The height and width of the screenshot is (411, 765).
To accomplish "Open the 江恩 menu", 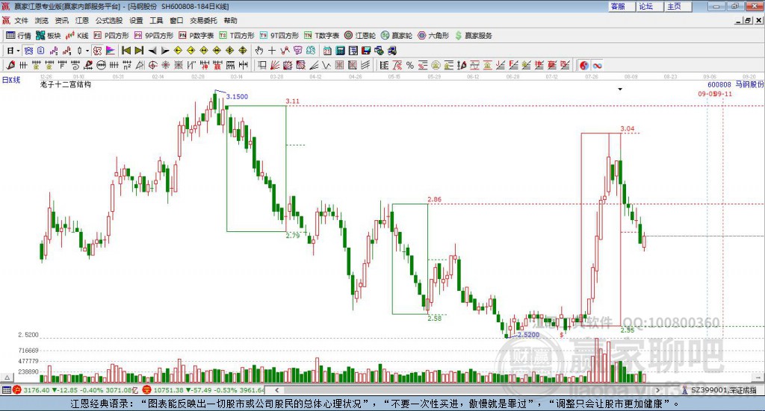I will tap(82, 20).
